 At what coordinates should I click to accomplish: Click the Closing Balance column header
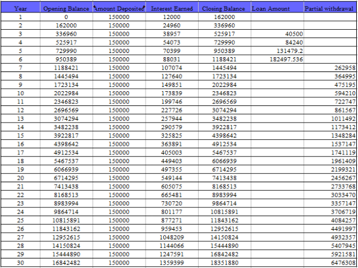[224, 9]
